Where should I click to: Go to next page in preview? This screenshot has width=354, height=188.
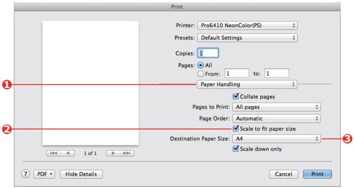(114, 153)
